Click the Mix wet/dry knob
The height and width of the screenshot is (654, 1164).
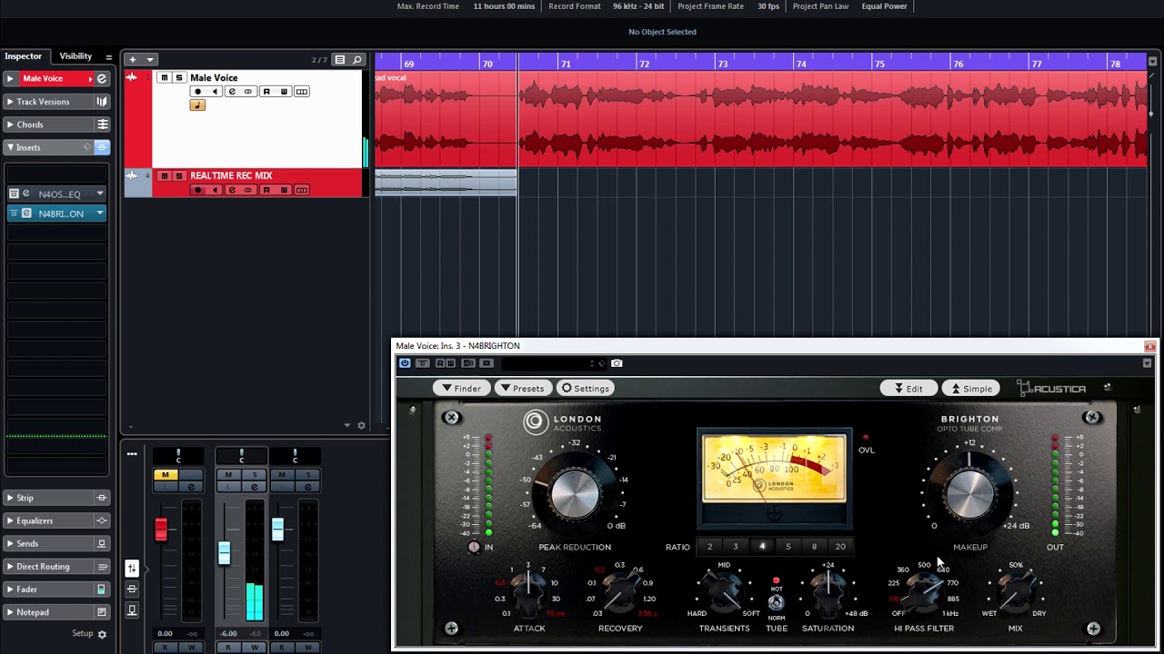click(x=1015, y=593)
